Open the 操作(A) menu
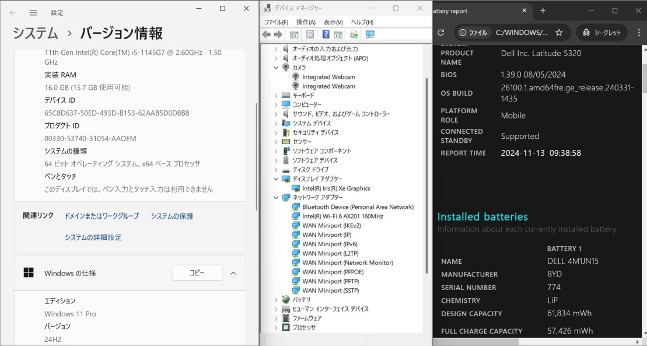This screenshot has width=647, height=346. click(306, 22)
